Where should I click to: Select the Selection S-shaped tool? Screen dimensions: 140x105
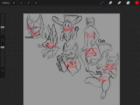click(29, 3)
